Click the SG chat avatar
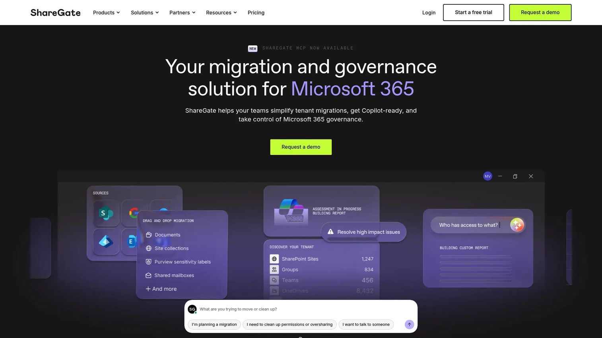602x338 pixels. point(192,309)
